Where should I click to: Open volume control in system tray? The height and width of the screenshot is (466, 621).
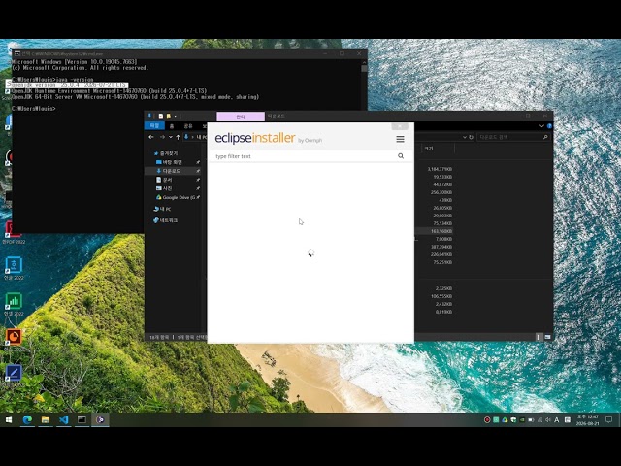(x=548, y=420)
